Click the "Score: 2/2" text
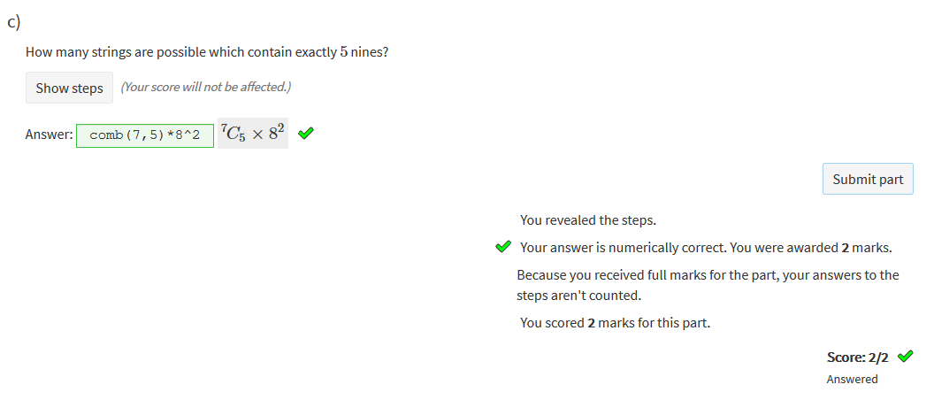934x400 pixels. (857, 358)
